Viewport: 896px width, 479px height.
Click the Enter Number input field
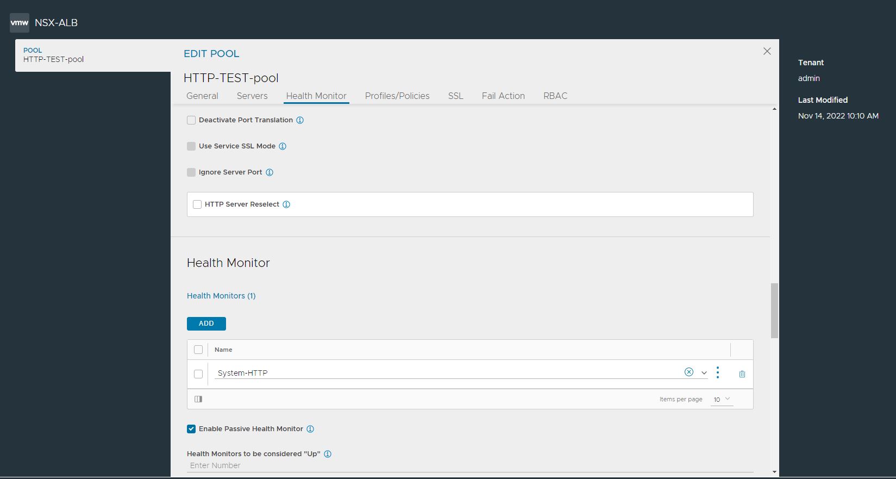[x=470, y=465]
